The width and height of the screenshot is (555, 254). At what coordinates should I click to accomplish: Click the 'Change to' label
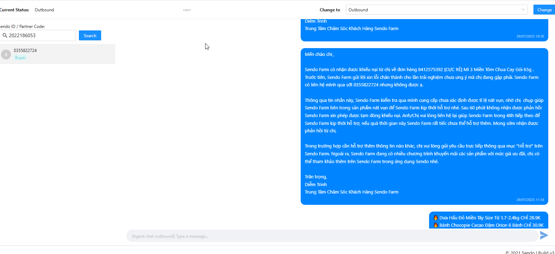click(x=330, y=10)
